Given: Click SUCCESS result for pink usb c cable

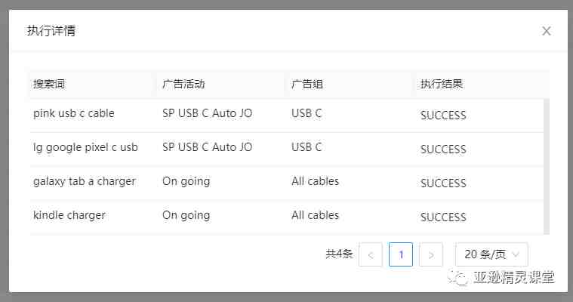Looking at the screenshot, I should click(443, 116).
